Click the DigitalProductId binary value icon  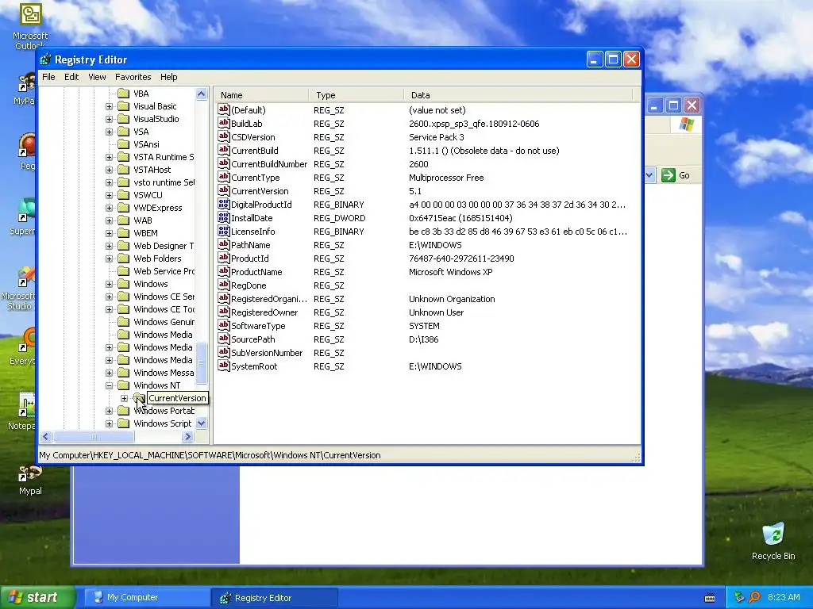point(223,204)
